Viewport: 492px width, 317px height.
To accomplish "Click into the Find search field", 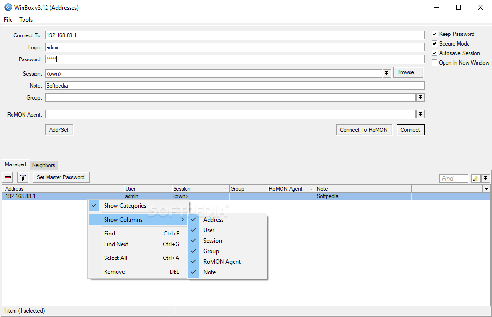I will [x=453, y=178].
